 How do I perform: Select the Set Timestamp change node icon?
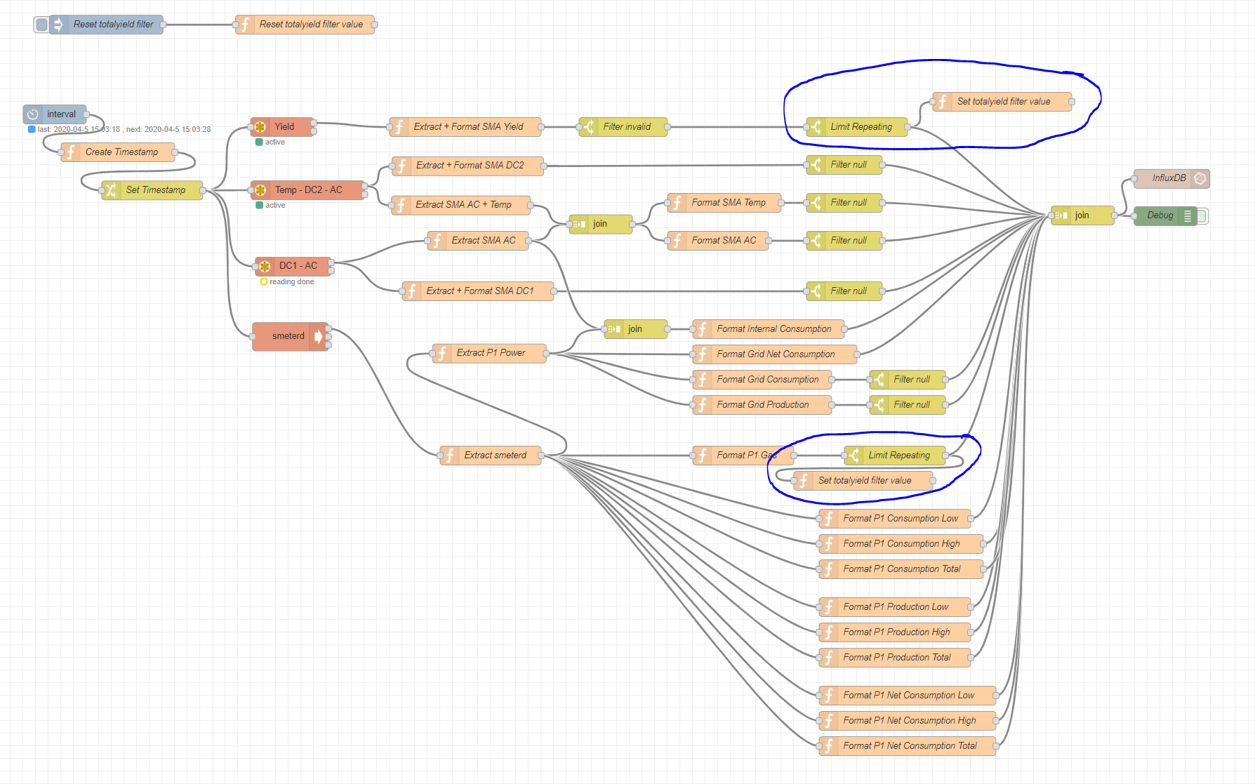coord(111,190)
